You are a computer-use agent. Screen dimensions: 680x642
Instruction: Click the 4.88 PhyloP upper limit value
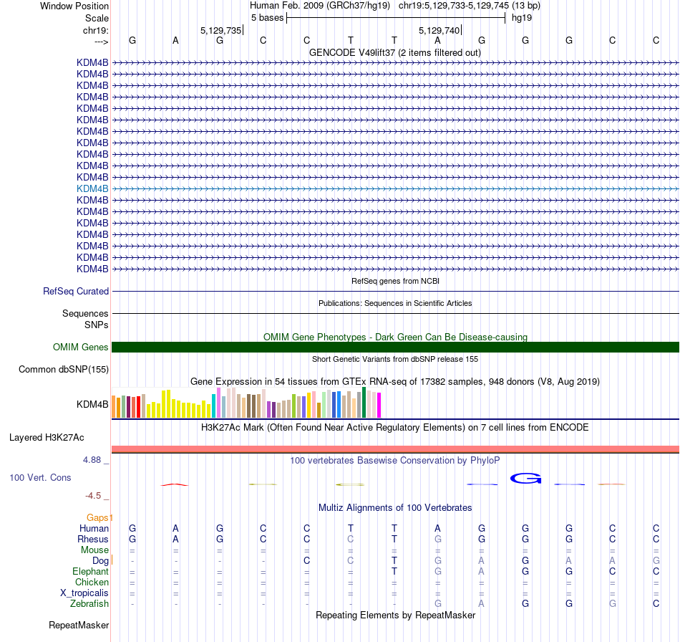point(92,460)
